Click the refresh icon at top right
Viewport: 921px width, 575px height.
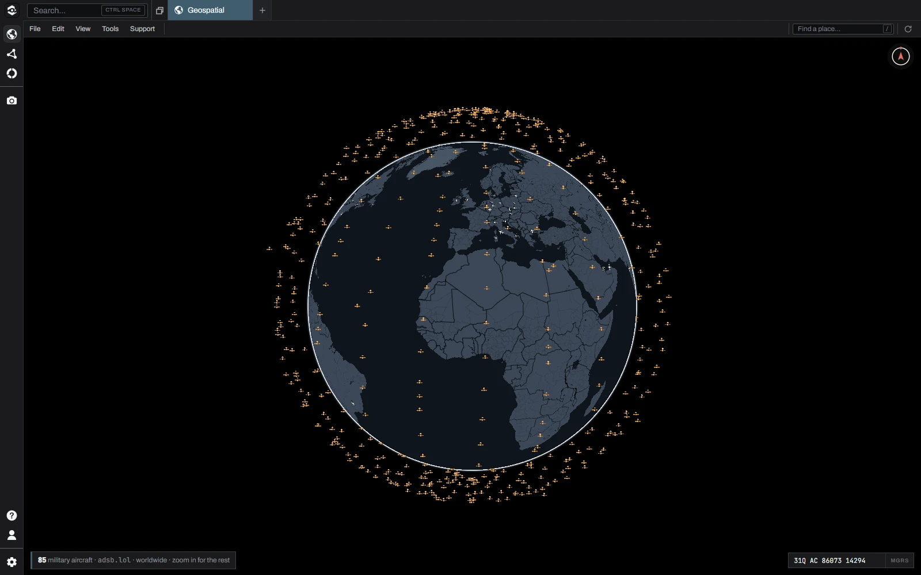(908, 29)
